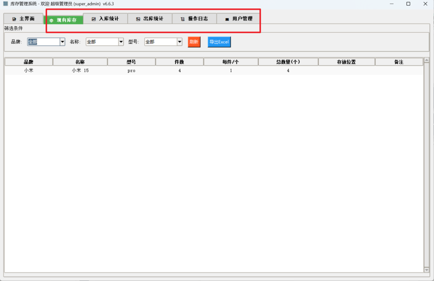This screenshot has height=281, width=434.
Task: Click the 总数量(个) column header
Action: coord(288,62)
